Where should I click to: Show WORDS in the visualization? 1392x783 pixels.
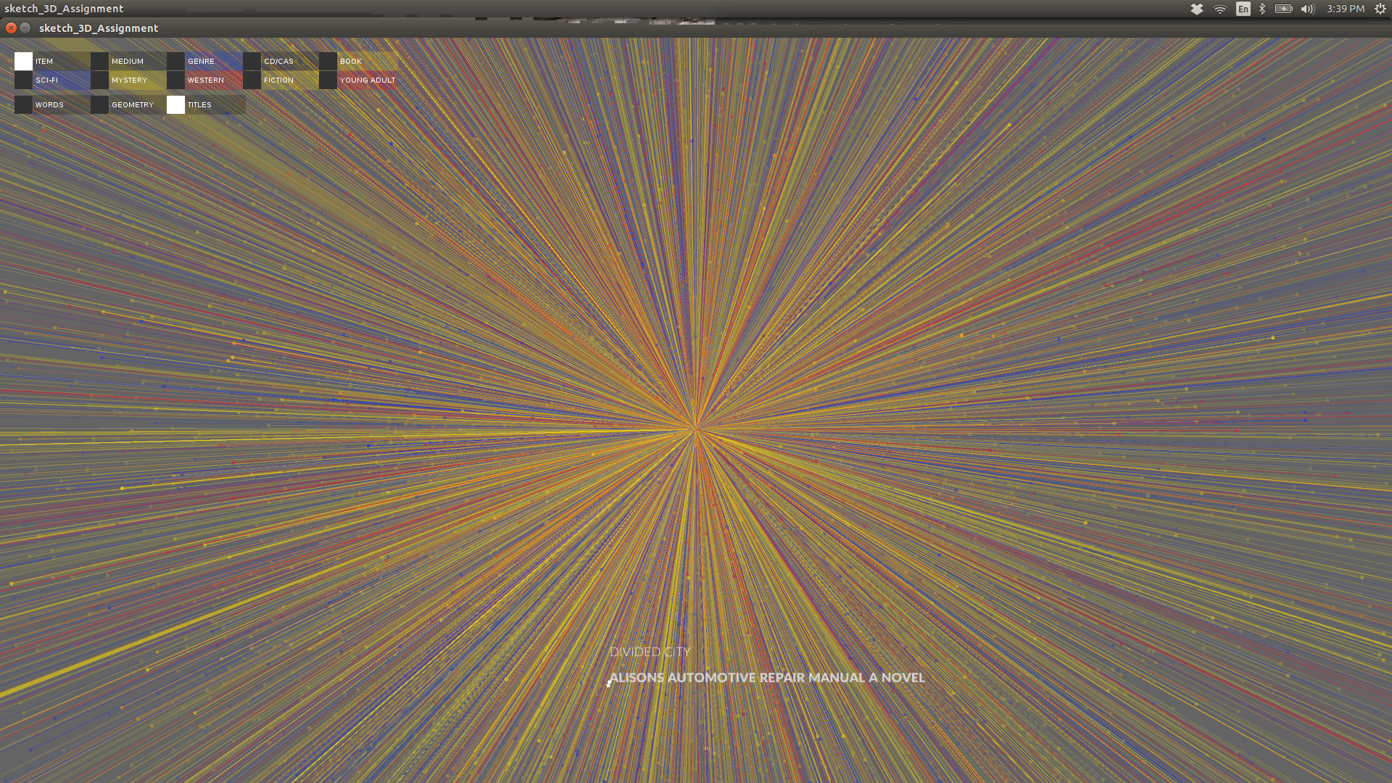[23, 105]
